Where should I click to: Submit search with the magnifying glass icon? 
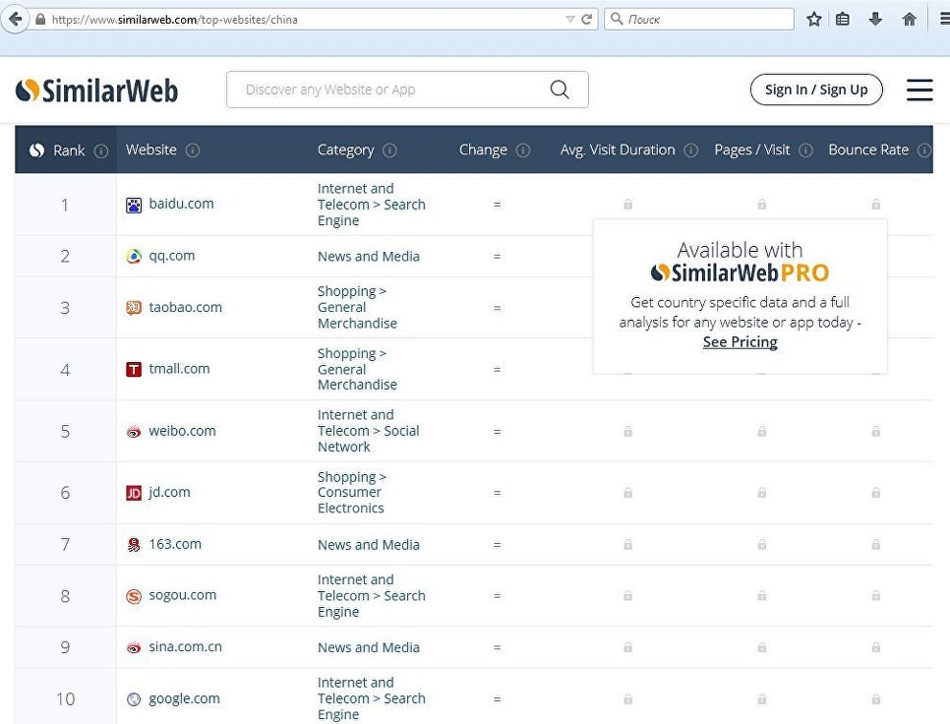tap(560, 90)
